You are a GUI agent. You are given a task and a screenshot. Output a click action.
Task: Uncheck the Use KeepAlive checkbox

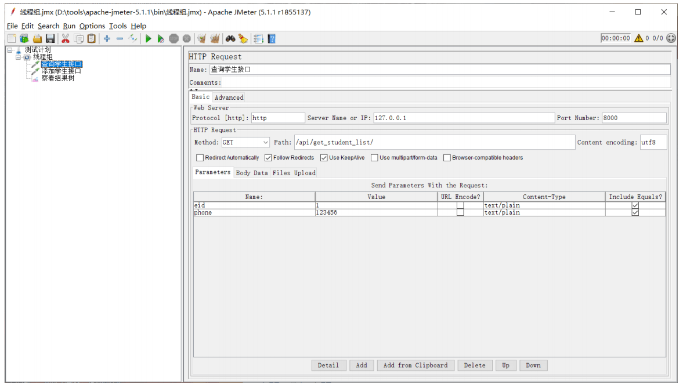[x=324, y=158]
